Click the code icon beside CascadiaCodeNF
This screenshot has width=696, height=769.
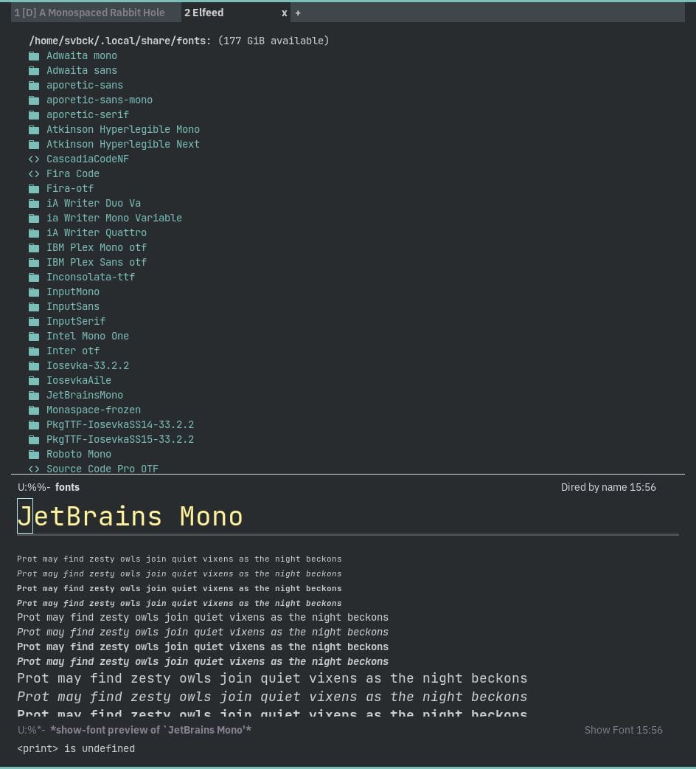(33, 159)
